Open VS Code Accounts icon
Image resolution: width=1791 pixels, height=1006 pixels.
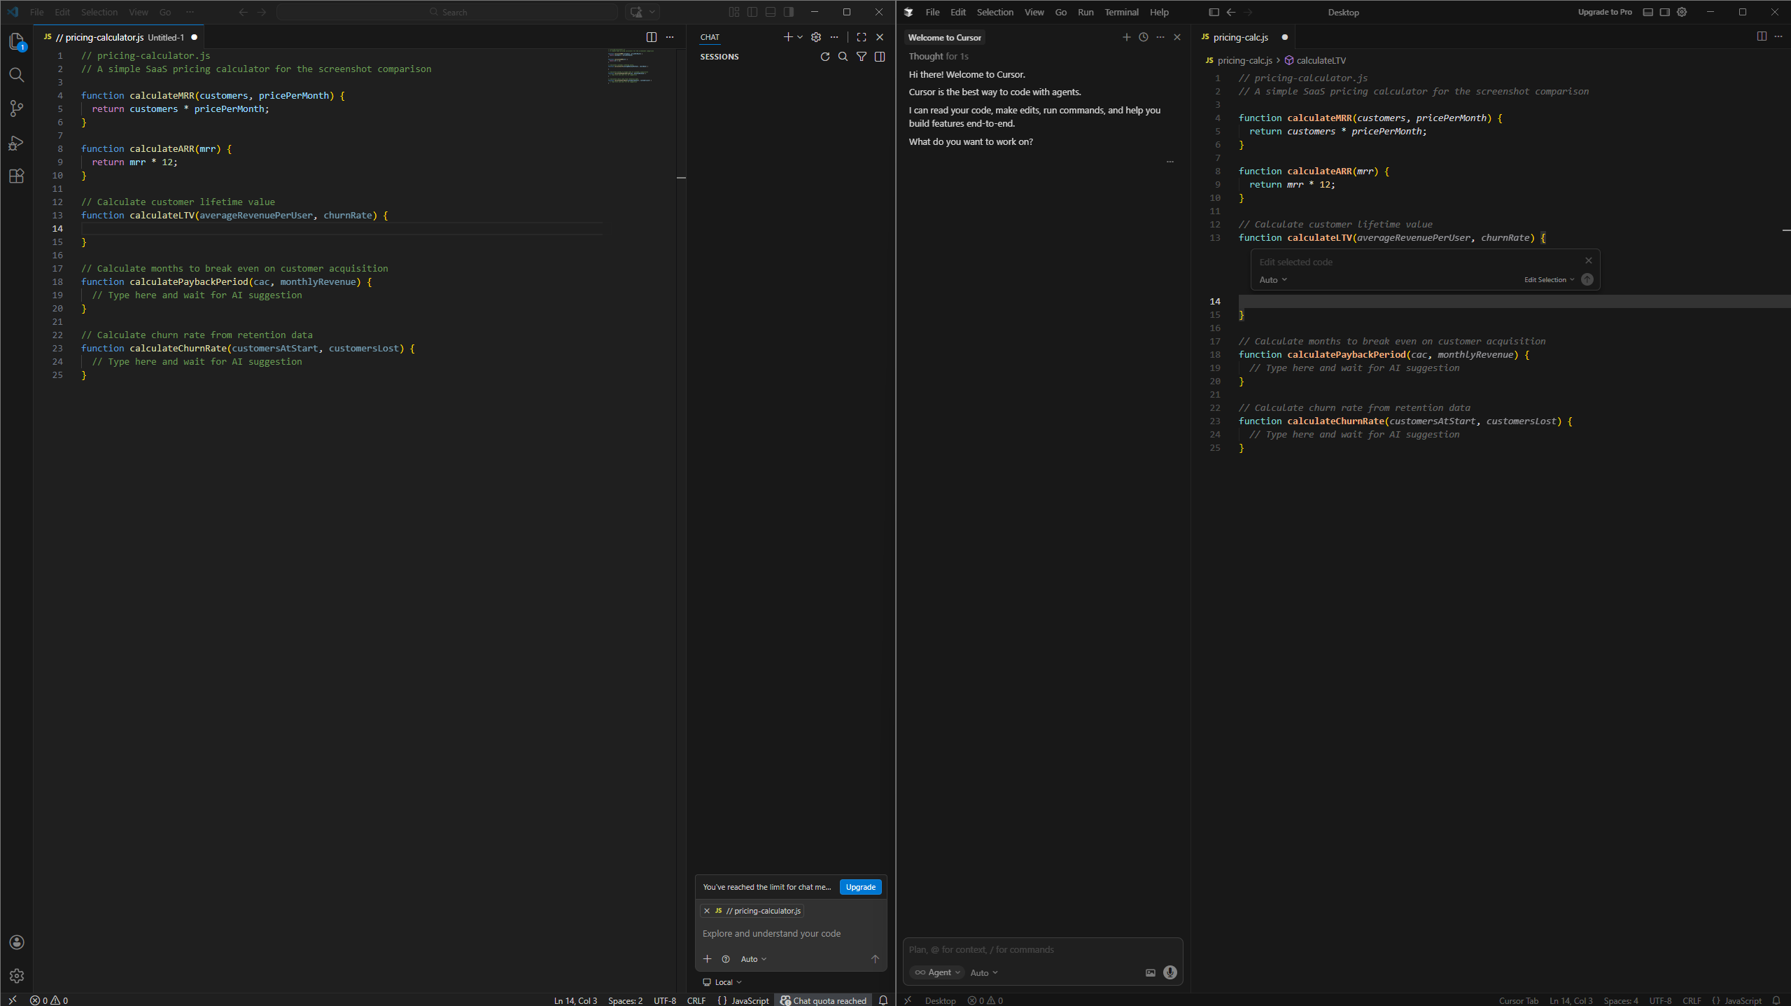[x=17, y=942]
